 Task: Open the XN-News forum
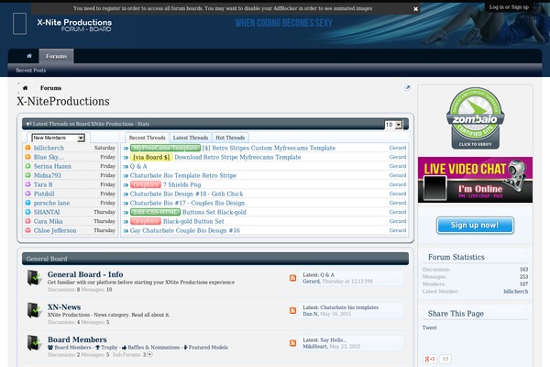64,307
